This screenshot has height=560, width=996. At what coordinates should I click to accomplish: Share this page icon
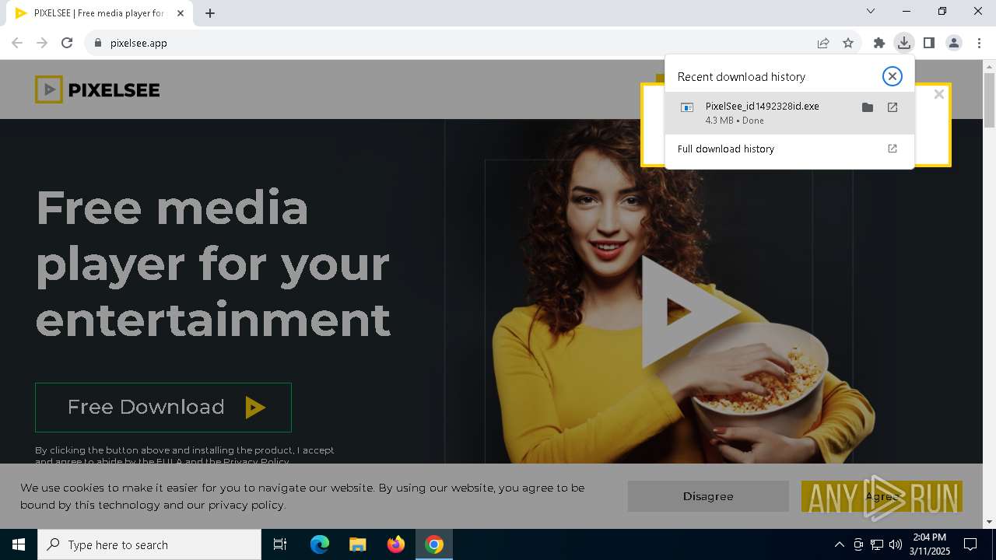pos(823,43)
